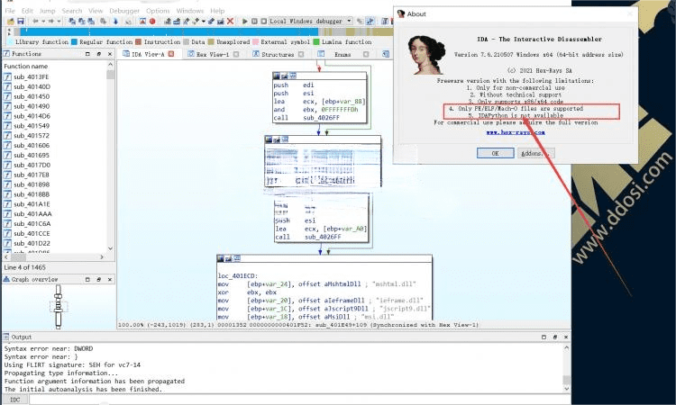The width and height of the screenshot is (676, 405).
Task: Terminate the process with the stop icon
Action: tap(264, 21)
